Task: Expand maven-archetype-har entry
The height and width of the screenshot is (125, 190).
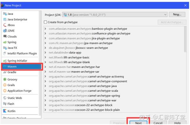Action: coord(45,67)
